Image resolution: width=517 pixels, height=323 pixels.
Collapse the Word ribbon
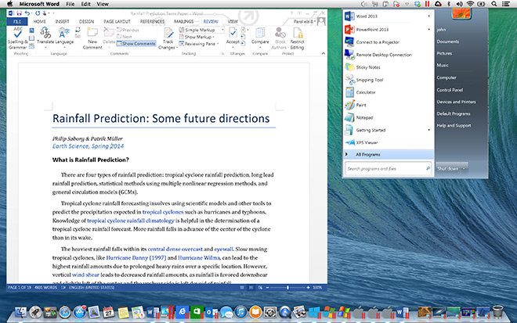(x=323, y=53)
